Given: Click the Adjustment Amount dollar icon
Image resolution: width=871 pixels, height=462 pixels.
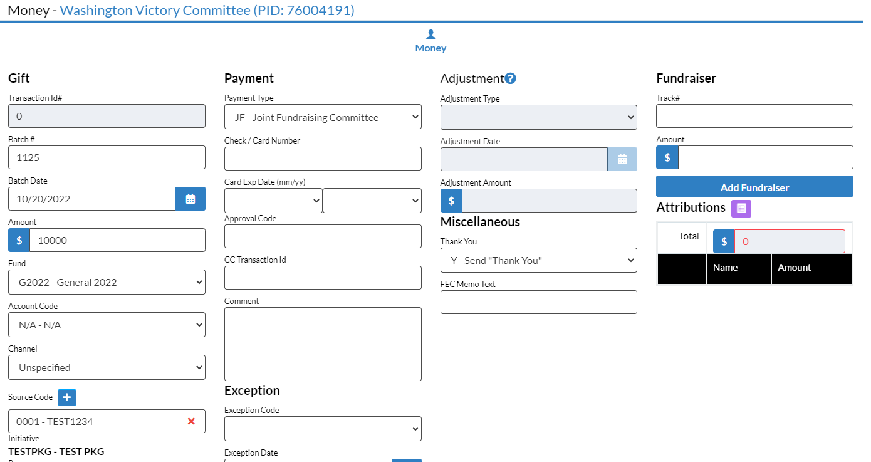Looking at the screenshot, I should coord(451,201).
